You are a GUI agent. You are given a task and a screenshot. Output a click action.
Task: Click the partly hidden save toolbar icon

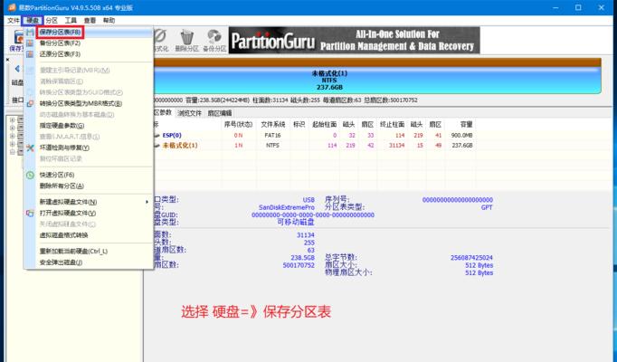coord(18,37)
